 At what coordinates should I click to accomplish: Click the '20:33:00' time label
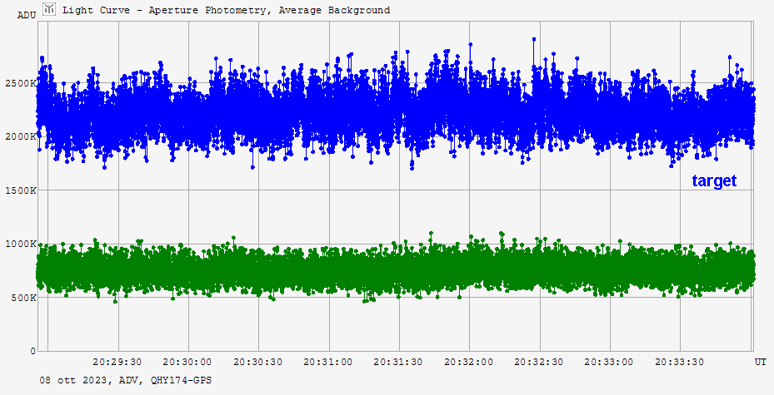tap(609, 362)
